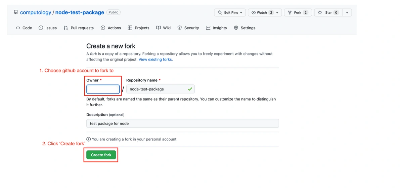Click the star icon in Star button
Screen dimensions: 403x189
coord(320,12)
